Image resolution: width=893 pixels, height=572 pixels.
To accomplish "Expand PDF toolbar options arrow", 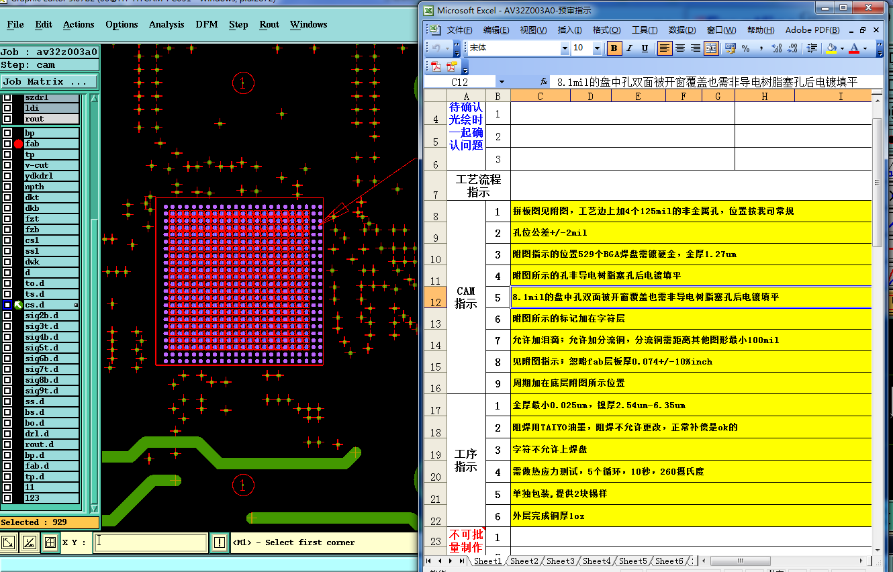I will (465, 66).
